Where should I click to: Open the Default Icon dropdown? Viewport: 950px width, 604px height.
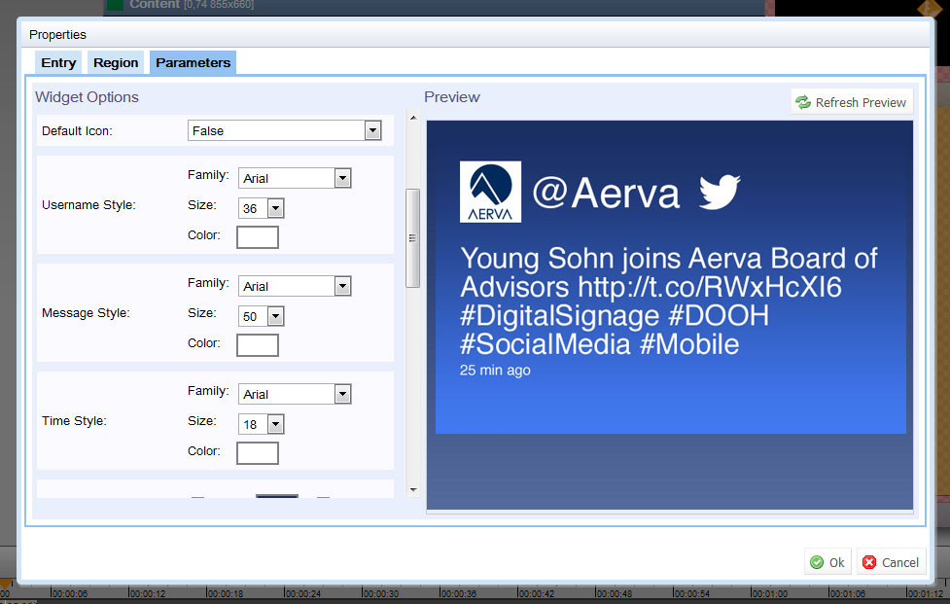pyautogui.click(x=285, y=131)
